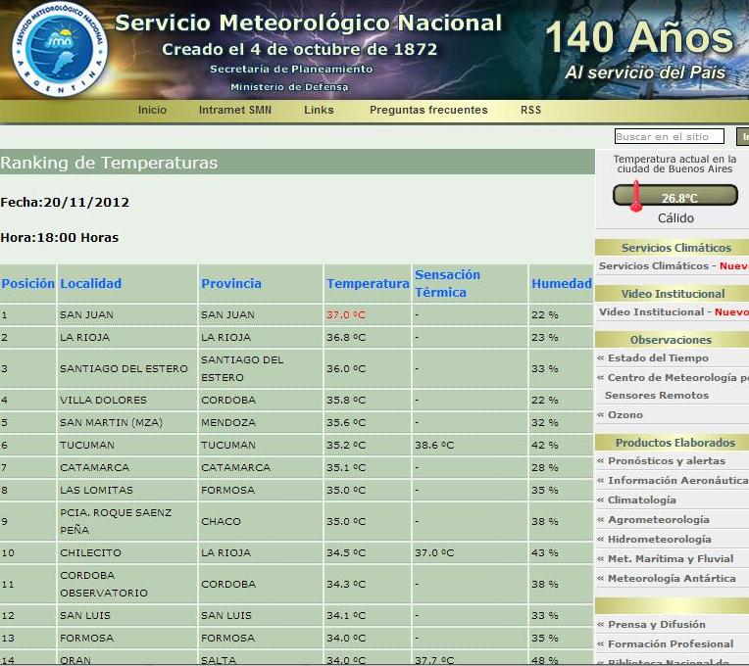The image size is (749, 666).
Task: Select Preguntas frecuentes in the top menu
Action: [x=428, y=110]
